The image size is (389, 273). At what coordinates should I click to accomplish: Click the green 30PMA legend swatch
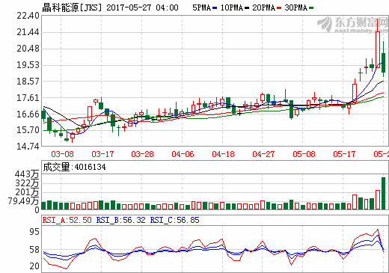pyautogui.click(x=311, y=8)
